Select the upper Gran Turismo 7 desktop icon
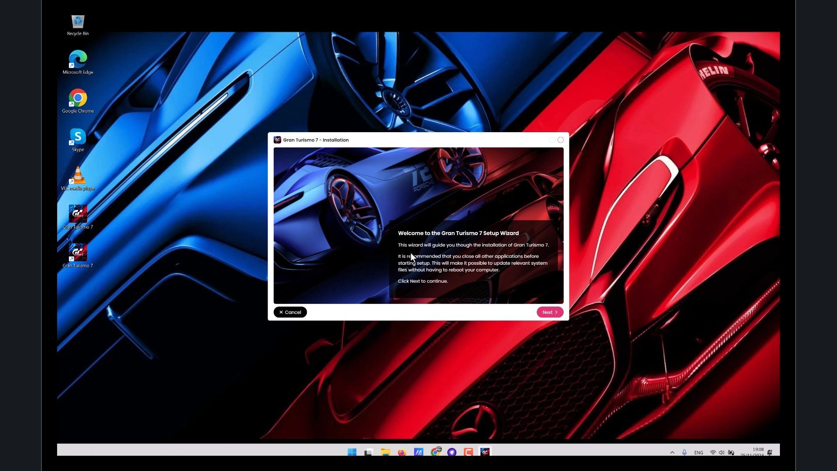The image size is (837, 471). coord(78,217)
